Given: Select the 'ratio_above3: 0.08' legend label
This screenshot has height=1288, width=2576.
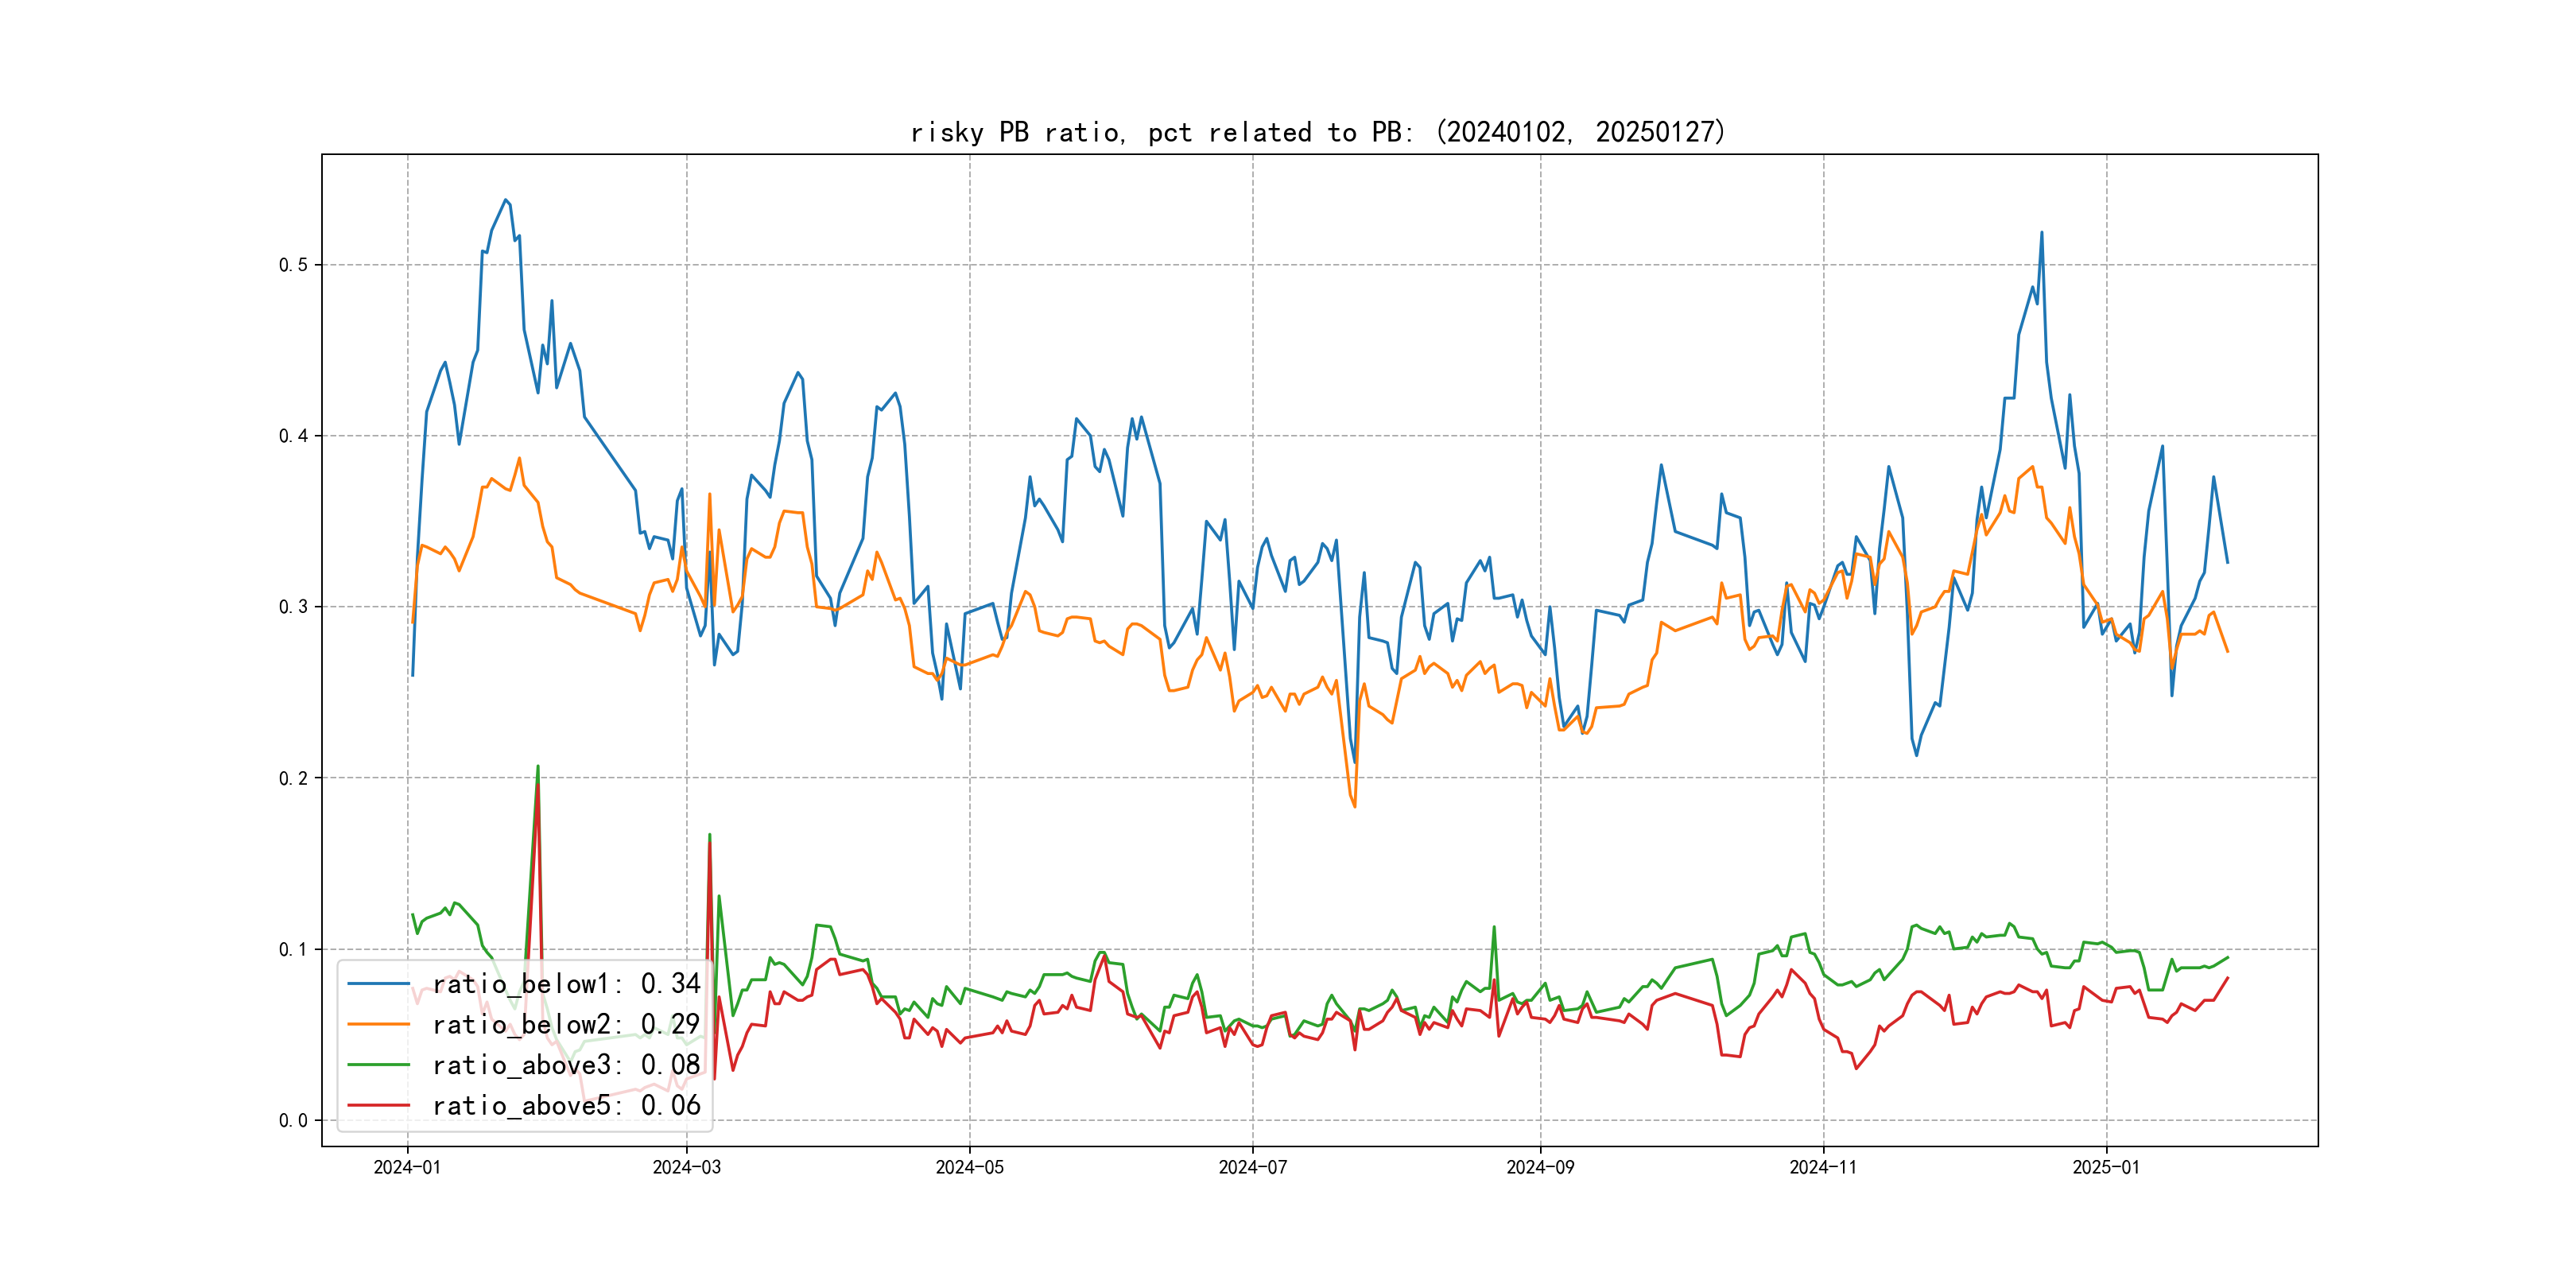Looking at the screenshot, I should (x=566, y=1065).
